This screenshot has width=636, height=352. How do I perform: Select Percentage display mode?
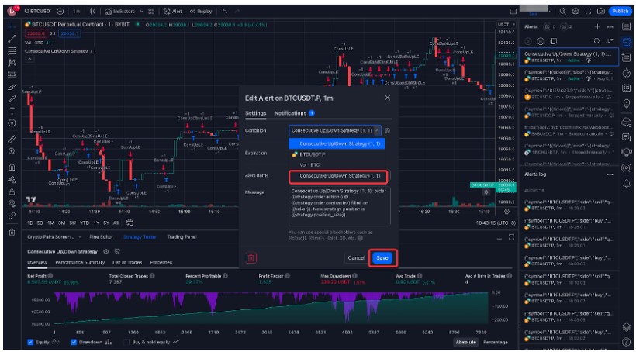[496, 342]
